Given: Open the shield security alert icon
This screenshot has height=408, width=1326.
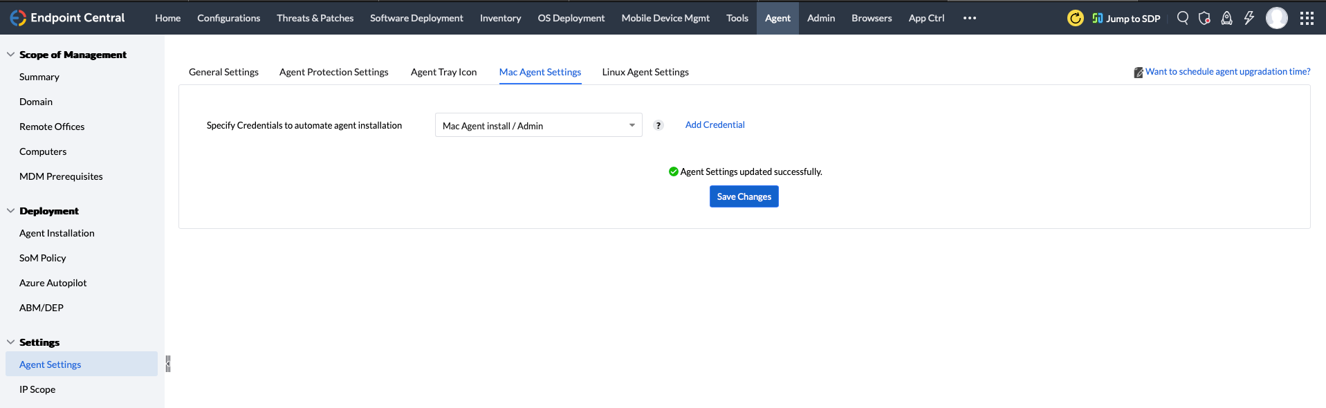Looking at the screenshot, I should coord(1205,18).
